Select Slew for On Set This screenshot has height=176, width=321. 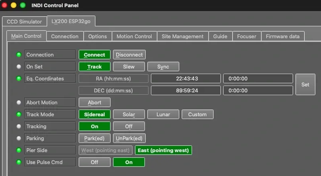pos(129,66)
